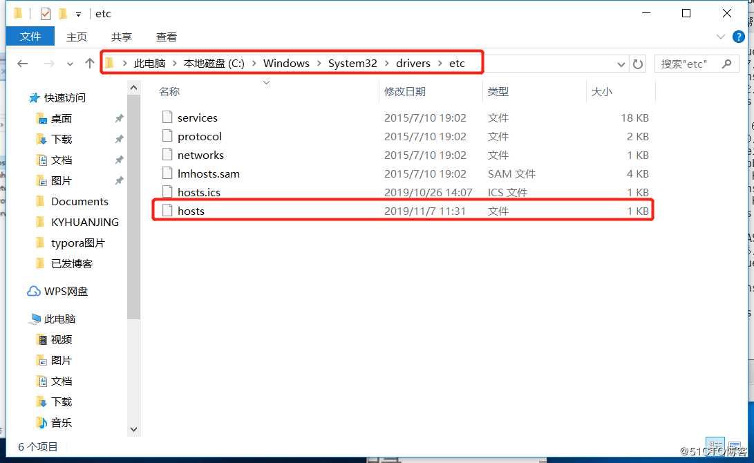The image size is (754, 463).
Task: Go up one folder level arrow
Action: click(89, 63)
